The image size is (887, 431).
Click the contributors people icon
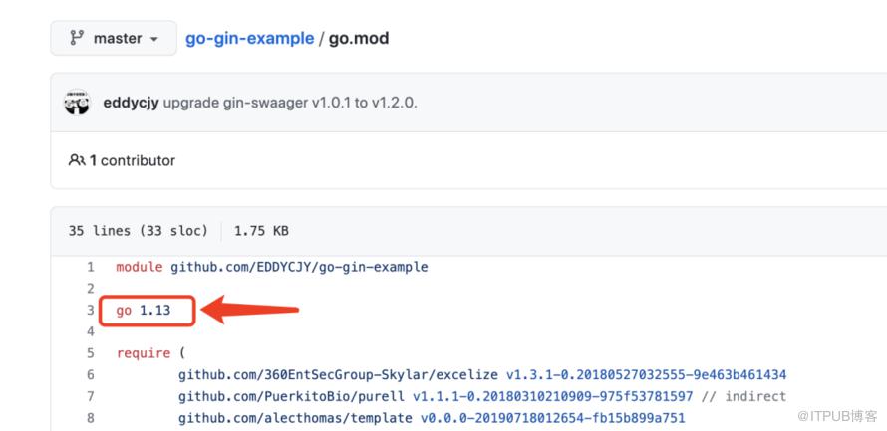click(x=76, y=160)
